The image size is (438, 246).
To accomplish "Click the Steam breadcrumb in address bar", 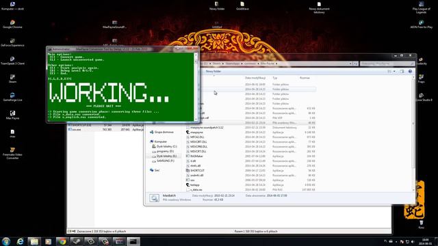I will (x=216, y=64).
